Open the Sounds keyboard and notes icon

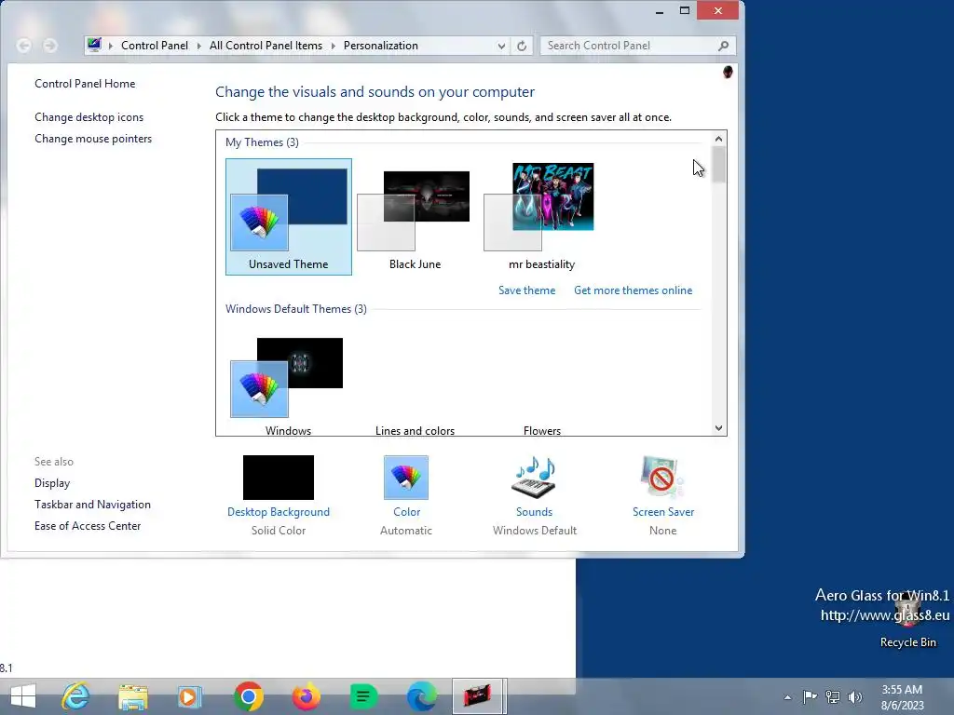pos(534,478)
